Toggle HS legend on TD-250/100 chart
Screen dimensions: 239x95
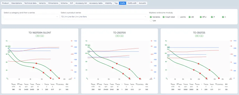tap(117, 36)
